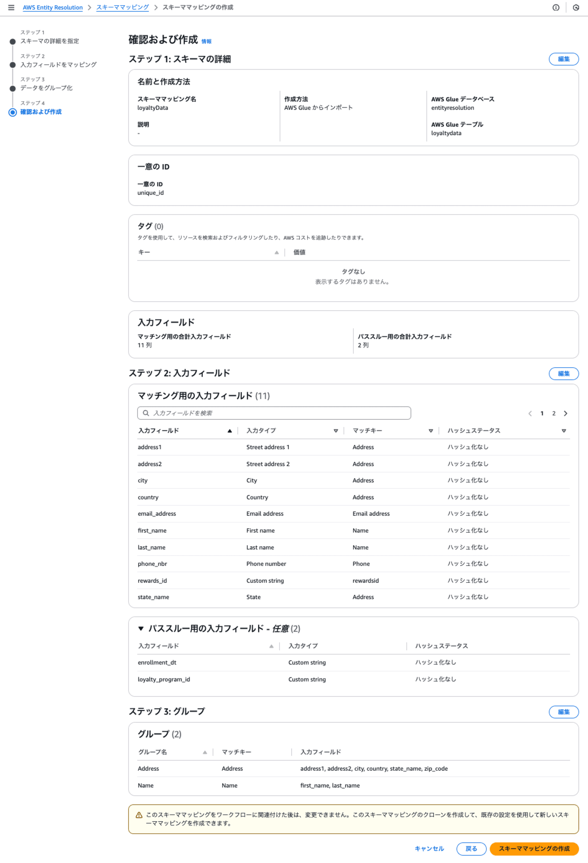Screen dimensions: 588x863
Task: Open 入力タイプ column filter dropdown
Action: pos(336,431)
